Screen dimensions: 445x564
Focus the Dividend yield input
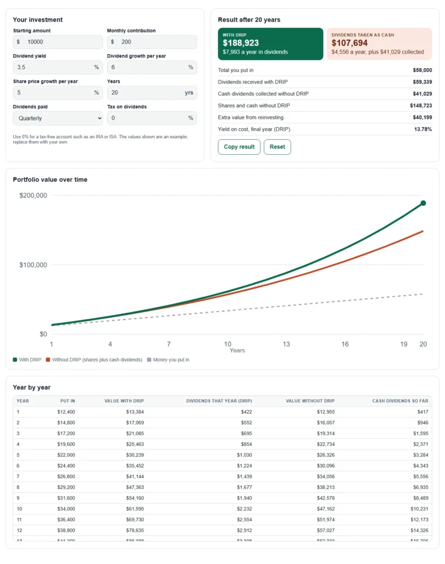tap(58, 67)
